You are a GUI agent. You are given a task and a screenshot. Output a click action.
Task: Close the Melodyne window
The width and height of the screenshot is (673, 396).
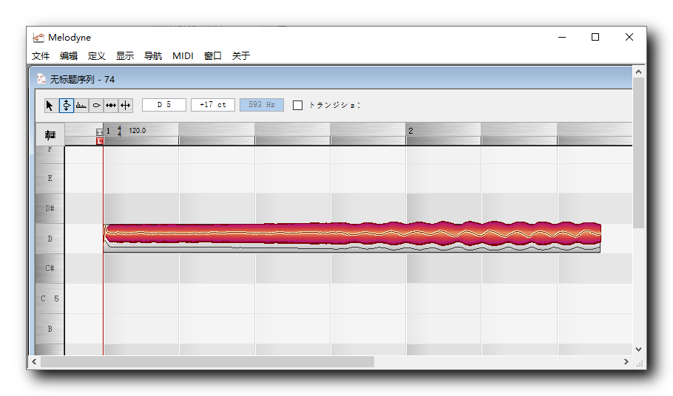[629, 37]
